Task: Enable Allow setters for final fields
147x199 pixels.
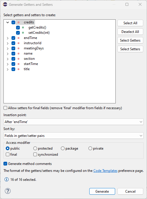Action: point(5,108)
